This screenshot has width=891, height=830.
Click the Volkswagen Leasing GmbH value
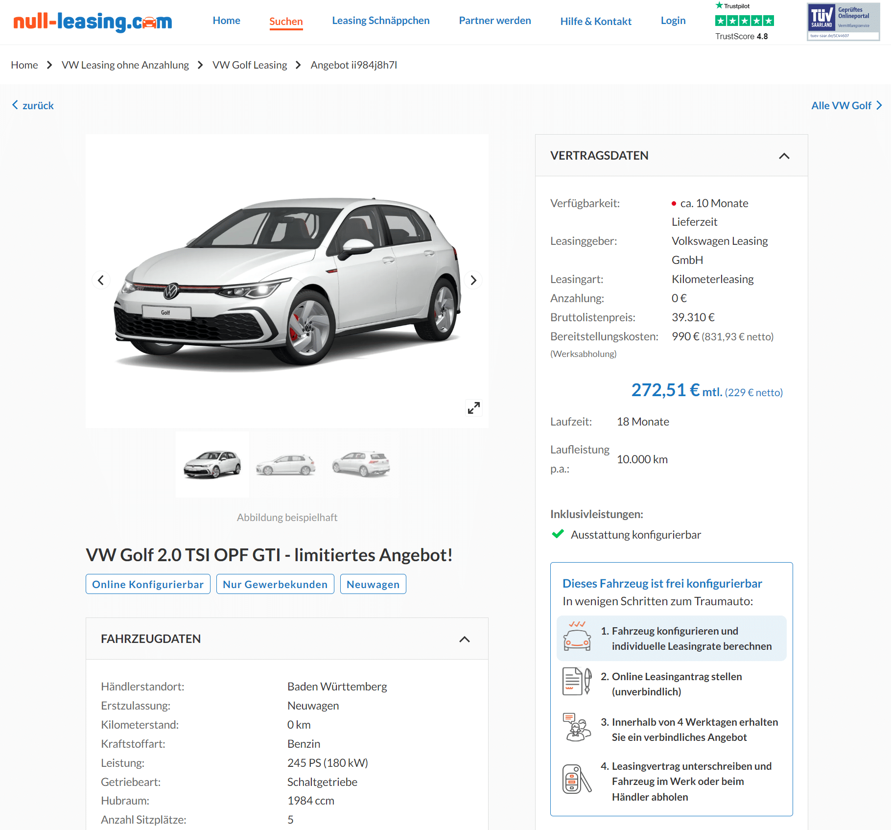pyautogui.click(x=720, y=250)
